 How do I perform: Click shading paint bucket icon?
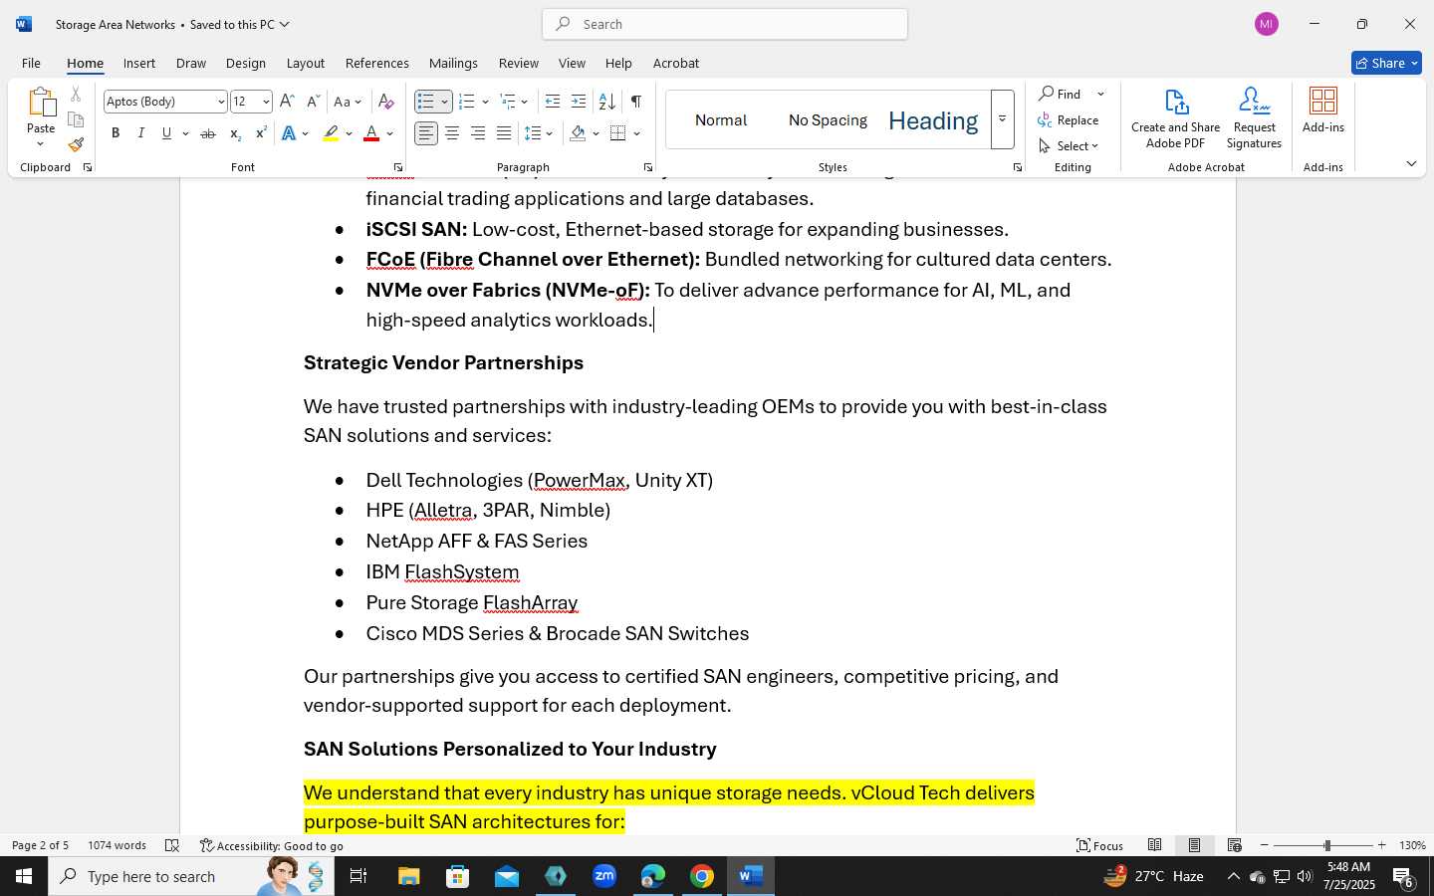click(x=579, y=133)
